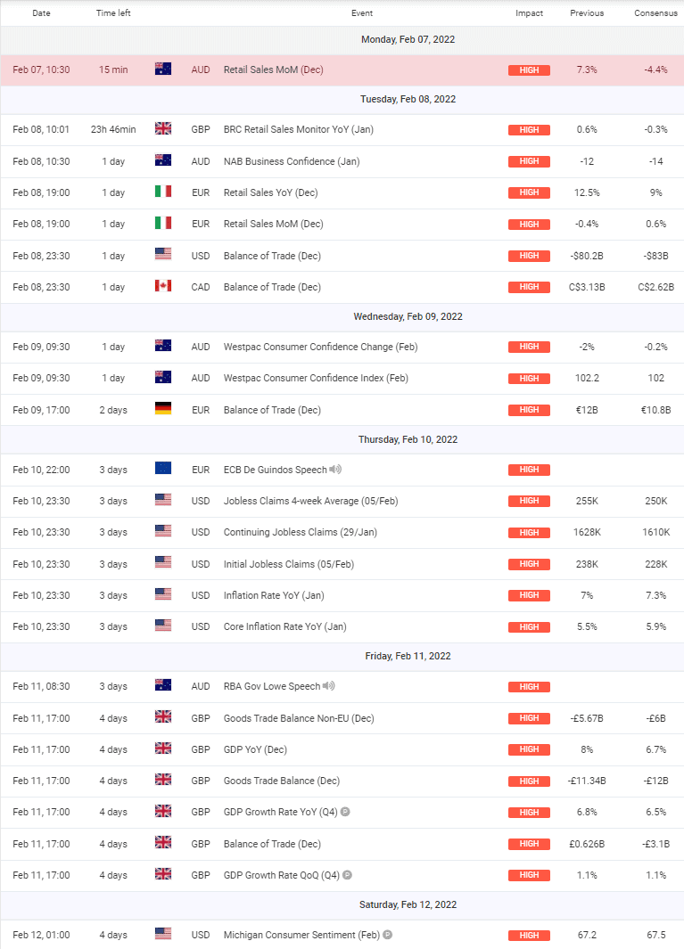Image resolution: width=684 pixels, height=949 pixels.
Task: Click the -$80.2B previous value
Action: click(x=587, y=256)
